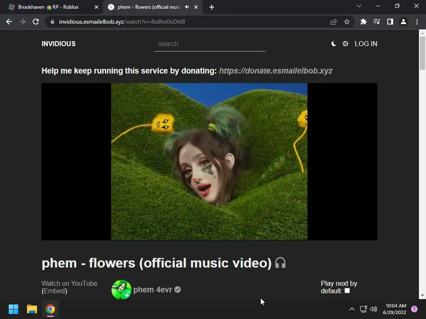
Task: Open a new tab with plus button
Action: pyautogui.click(x=212, y=7)
